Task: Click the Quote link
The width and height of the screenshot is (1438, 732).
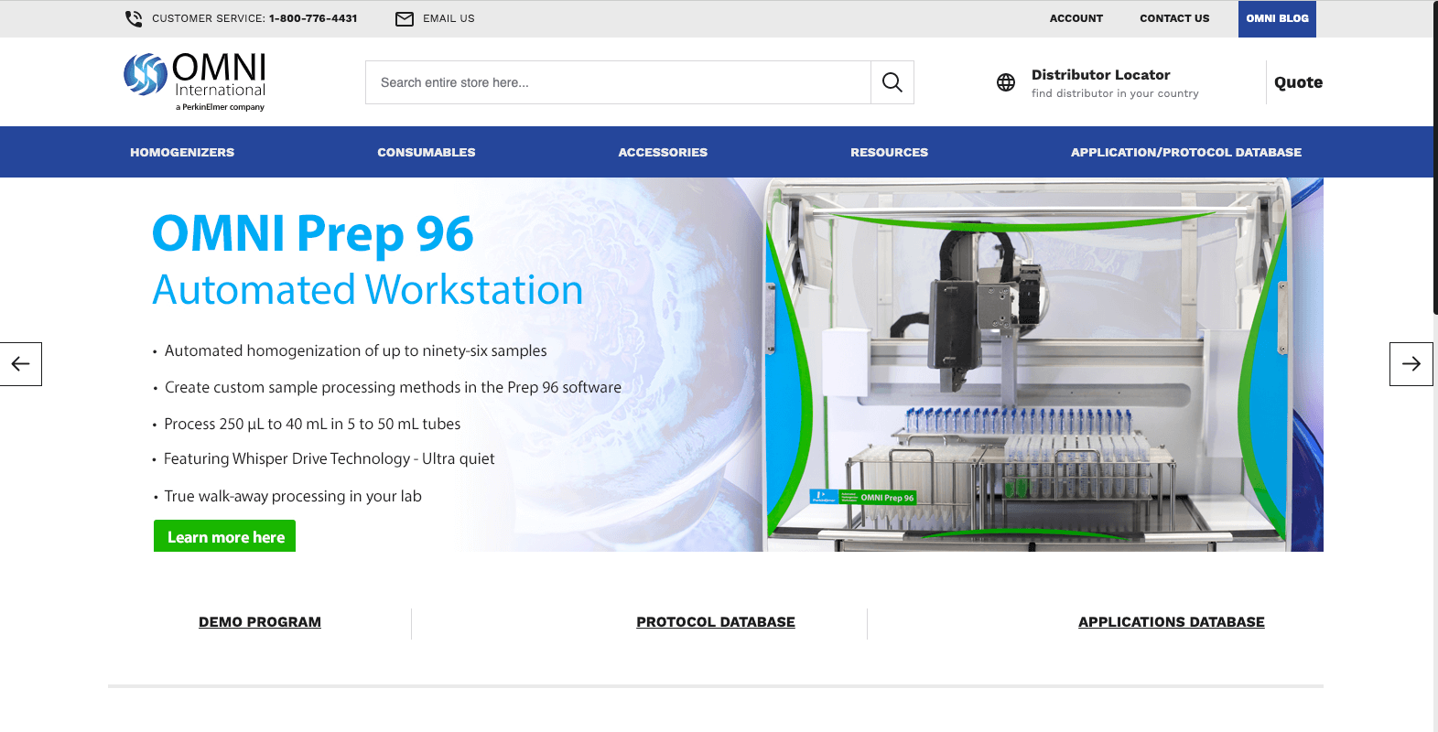Action: (x=1298, y=82)
